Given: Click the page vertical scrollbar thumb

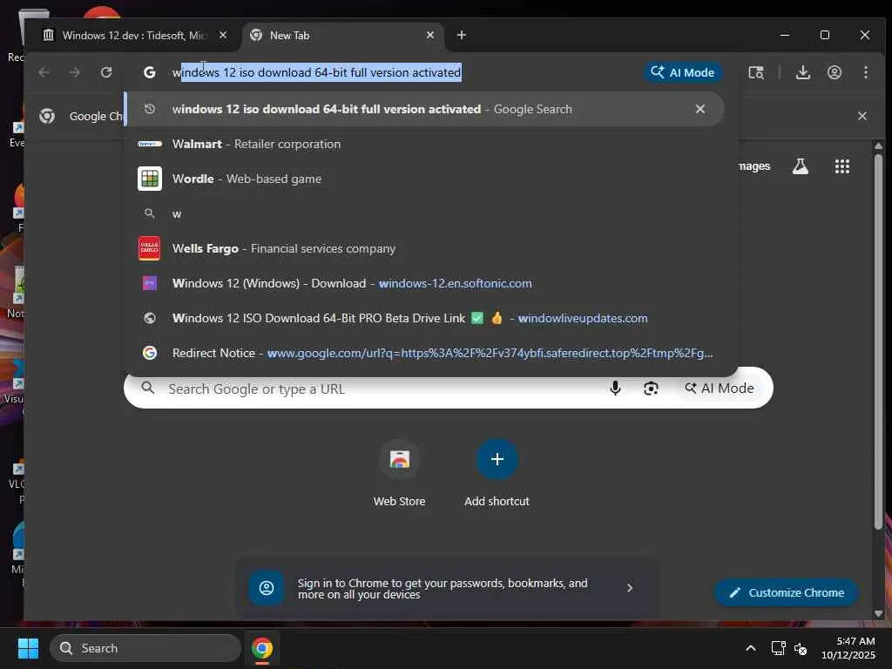Looking at the screenshot, I should (878, 341).
